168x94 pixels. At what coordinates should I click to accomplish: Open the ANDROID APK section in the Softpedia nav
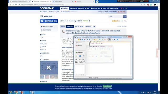[95, 8]
